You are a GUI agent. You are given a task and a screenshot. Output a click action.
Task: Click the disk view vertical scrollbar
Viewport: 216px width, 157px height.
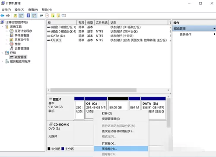(168, 113)
